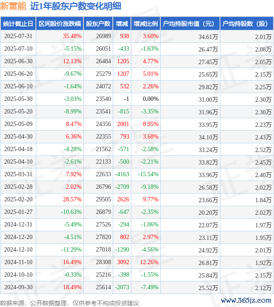Select the market value 34.61万
Screen dimensions: 274x307
[208, 37]
